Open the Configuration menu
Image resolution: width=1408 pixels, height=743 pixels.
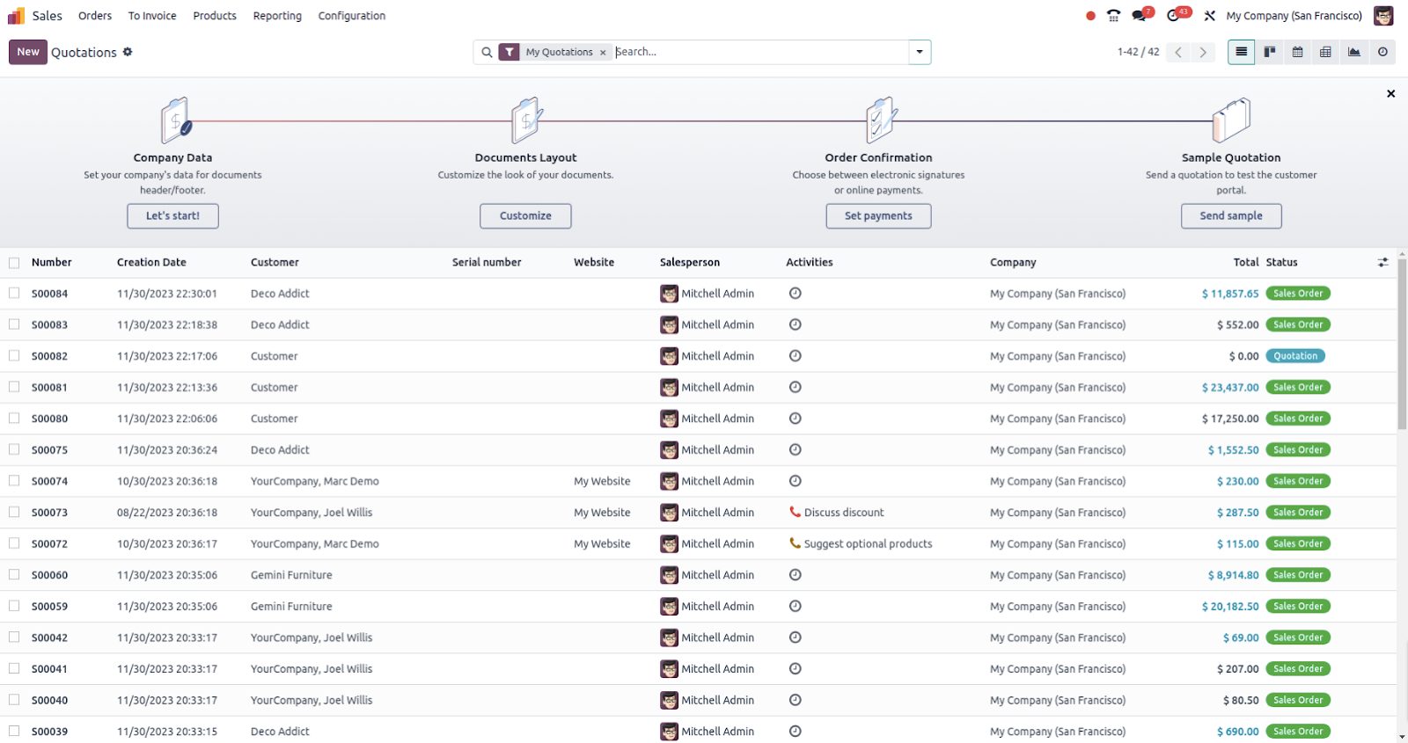click(x=351, y=16)
